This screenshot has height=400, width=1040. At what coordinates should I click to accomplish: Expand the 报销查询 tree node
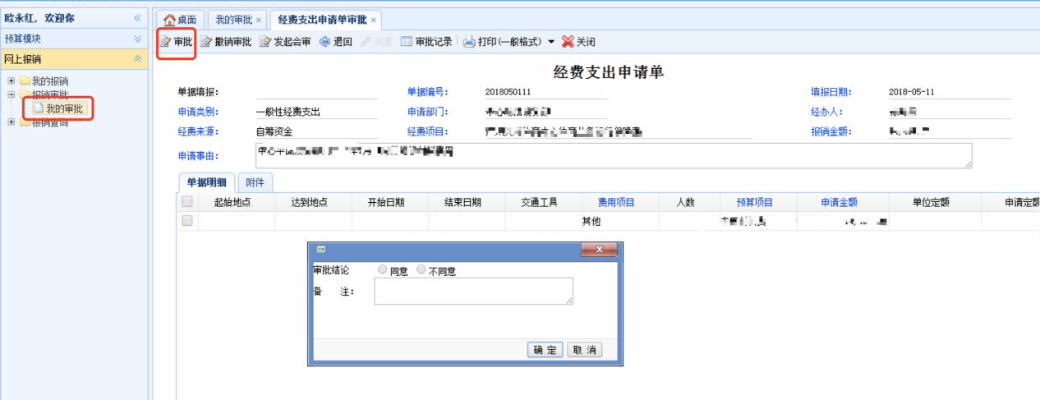(11, 122)
